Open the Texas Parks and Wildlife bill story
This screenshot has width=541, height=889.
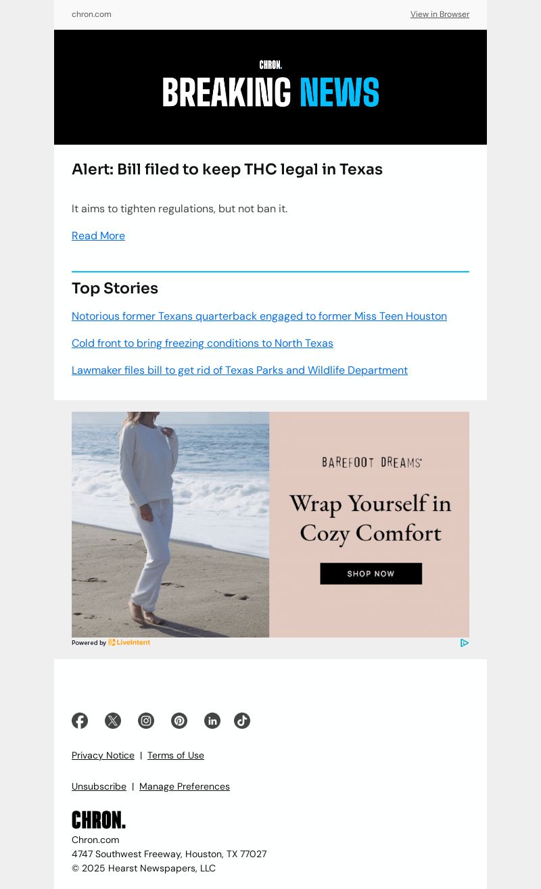click(239, 370)
